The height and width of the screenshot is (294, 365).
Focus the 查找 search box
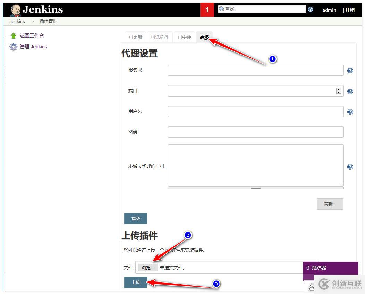[262, 9]
